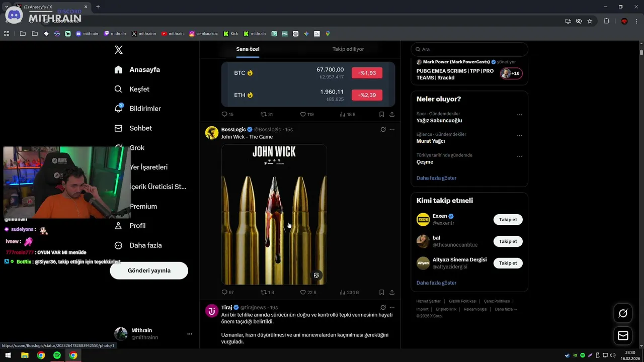Click Grok icon on BossLogic post
This screenshot has width=644, height=362.
pyautogui.click(x=383, y=129)
